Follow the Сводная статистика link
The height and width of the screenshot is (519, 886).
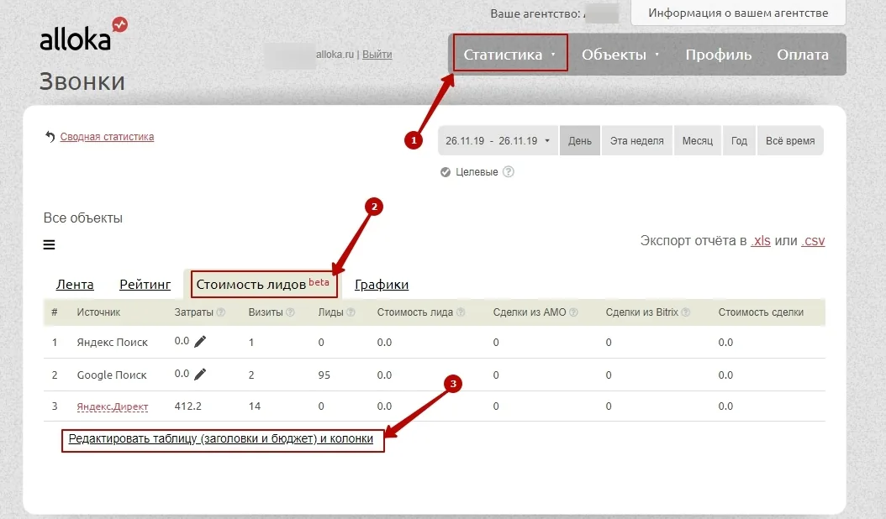pyautogui.click(x=107, y=137)
